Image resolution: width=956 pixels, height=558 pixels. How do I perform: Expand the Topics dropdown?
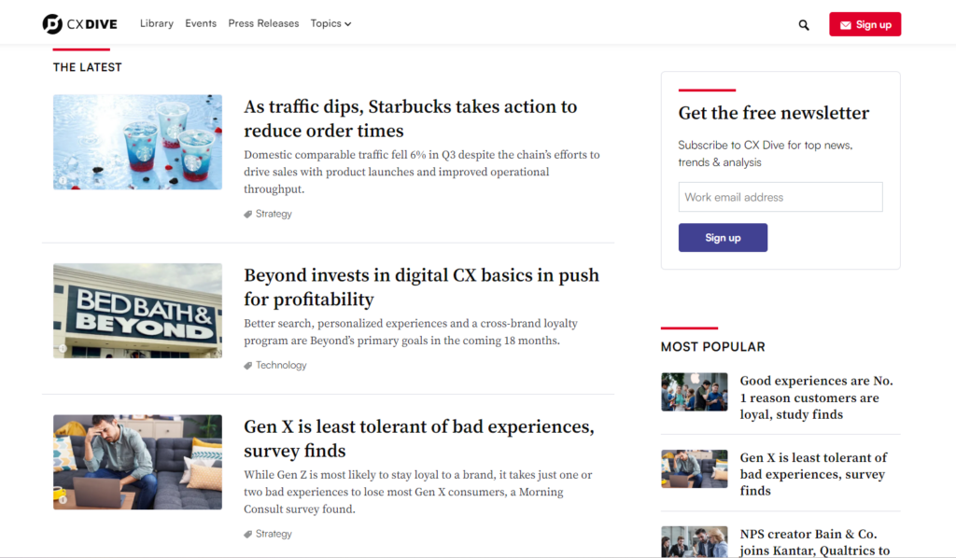click(330, 23)
